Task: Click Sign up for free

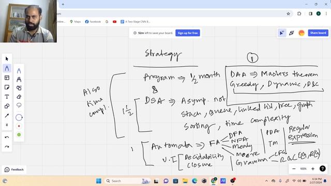Action: [x=187, y=33]
